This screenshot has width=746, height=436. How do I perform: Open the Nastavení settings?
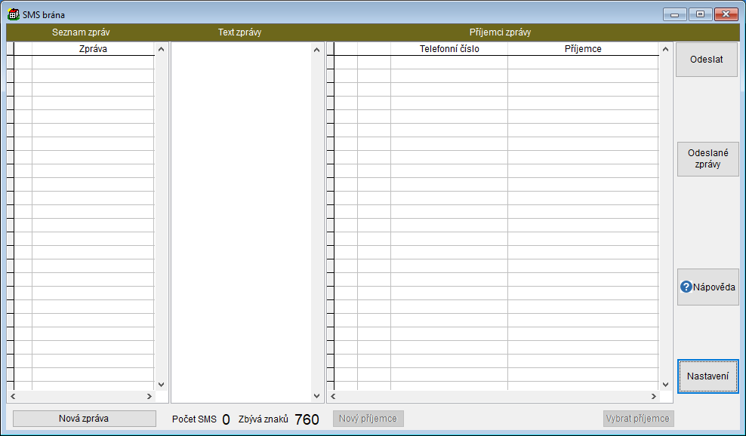(707, 376)
